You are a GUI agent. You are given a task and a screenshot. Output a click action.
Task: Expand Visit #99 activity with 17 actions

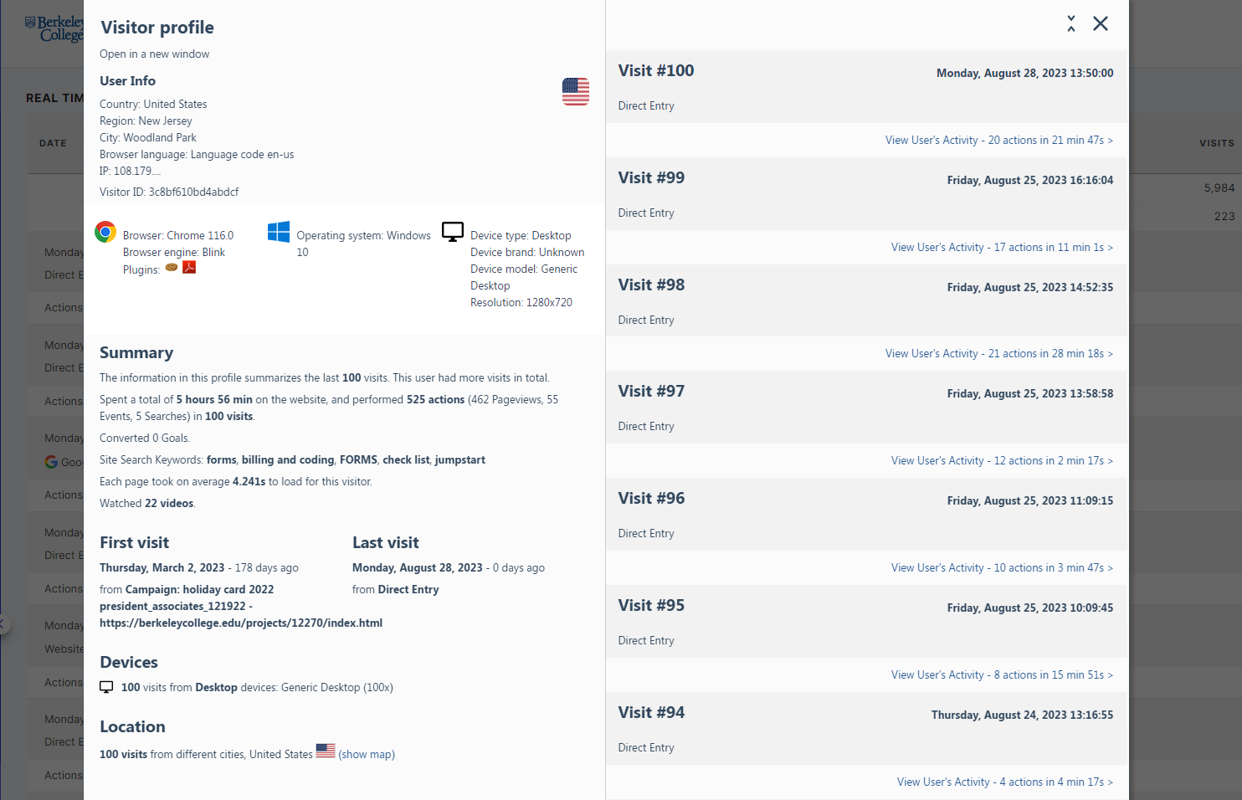point(1002,248)
